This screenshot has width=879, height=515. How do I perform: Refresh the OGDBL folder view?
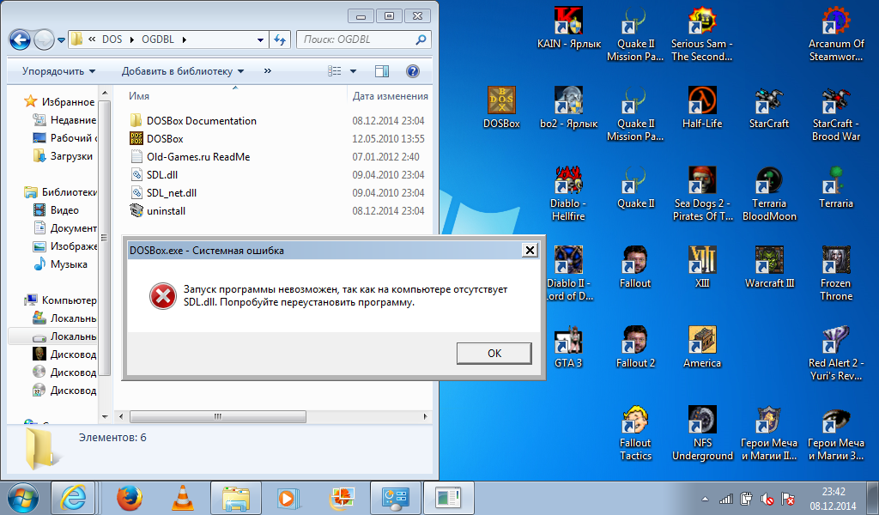[280, 39]
